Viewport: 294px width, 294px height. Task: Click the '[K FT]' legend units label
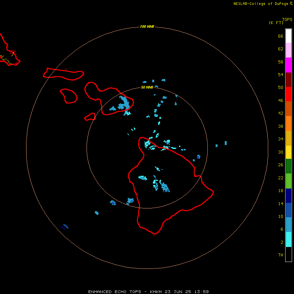coord(276,23)
